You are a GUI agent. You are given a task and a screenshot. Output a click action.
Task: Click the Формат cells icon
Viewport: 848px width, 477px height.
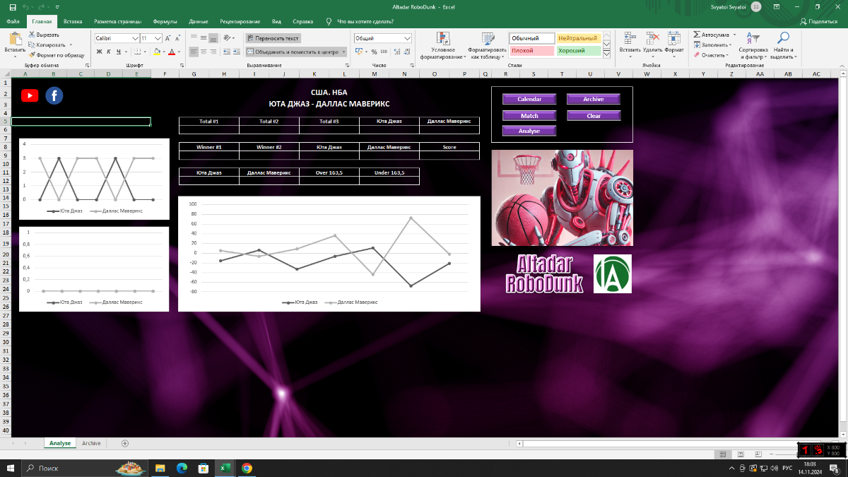(674, 39)
